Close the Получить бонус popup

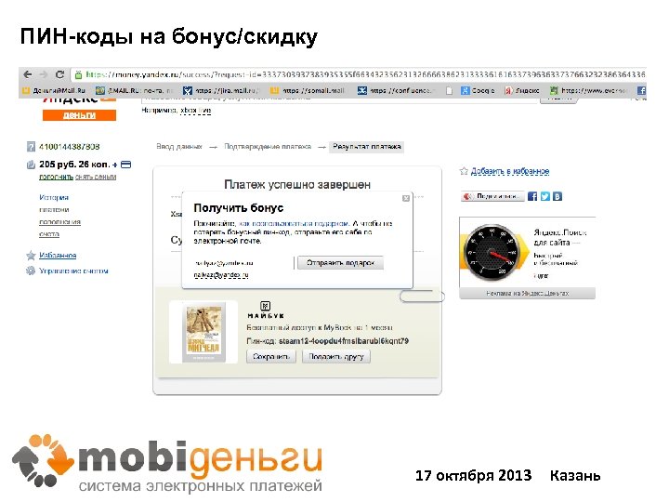point(406,198)
